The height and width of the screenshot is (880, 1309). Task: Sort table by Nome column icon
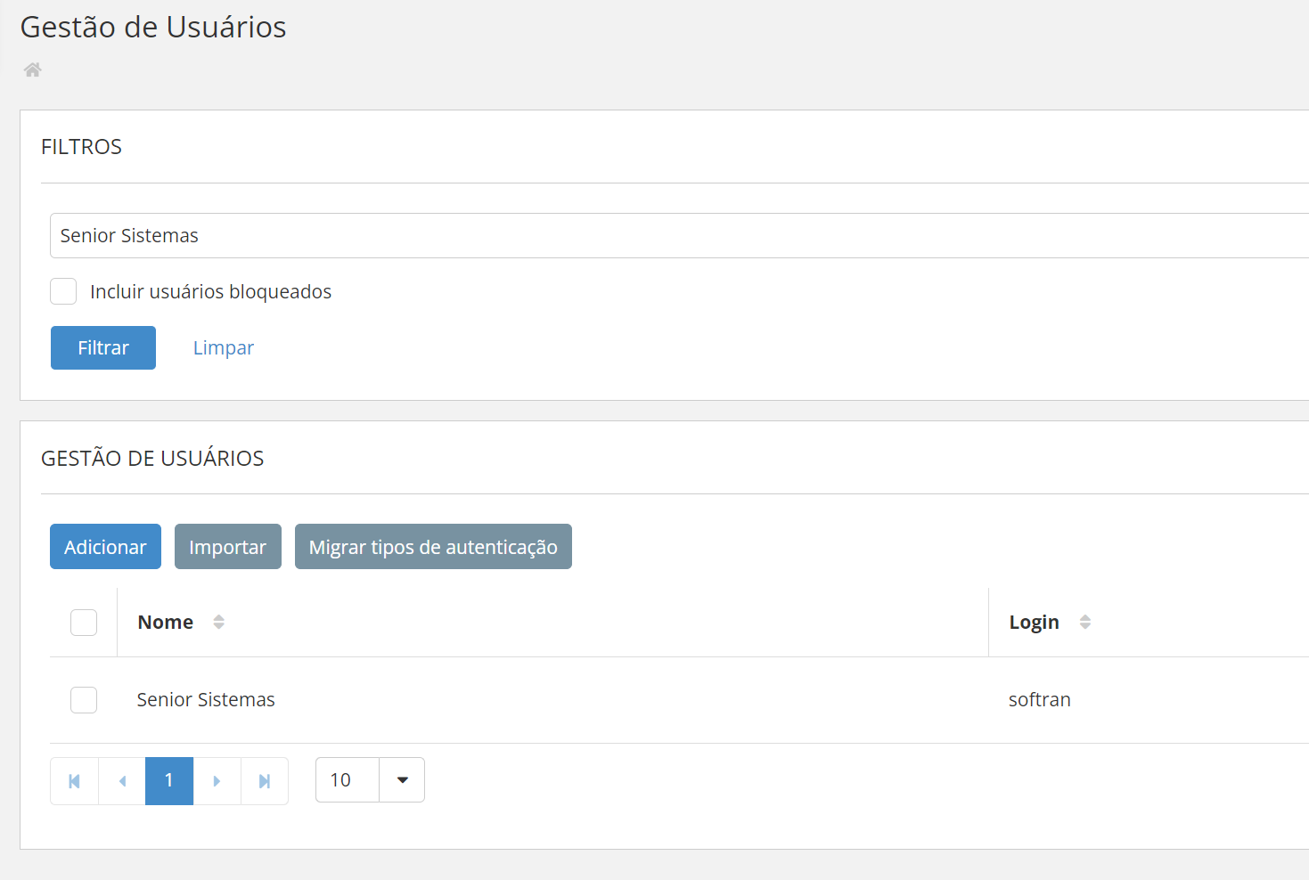pos(218,622)
